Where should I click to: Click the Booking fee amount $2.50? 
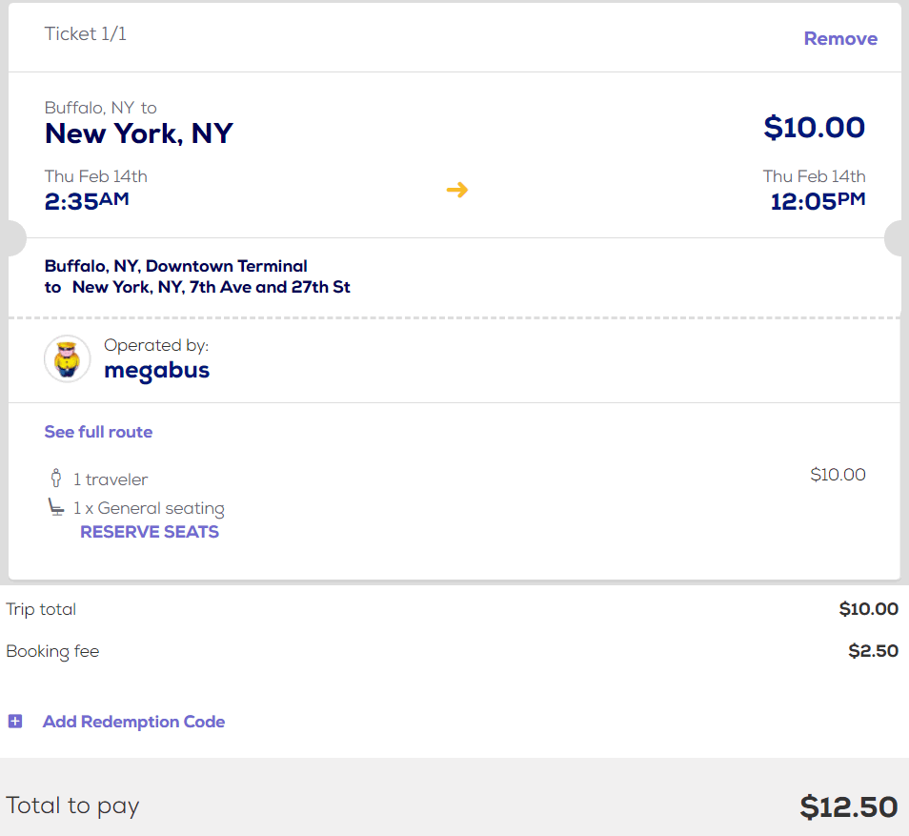pyautogui.click(x=873, y=652)
